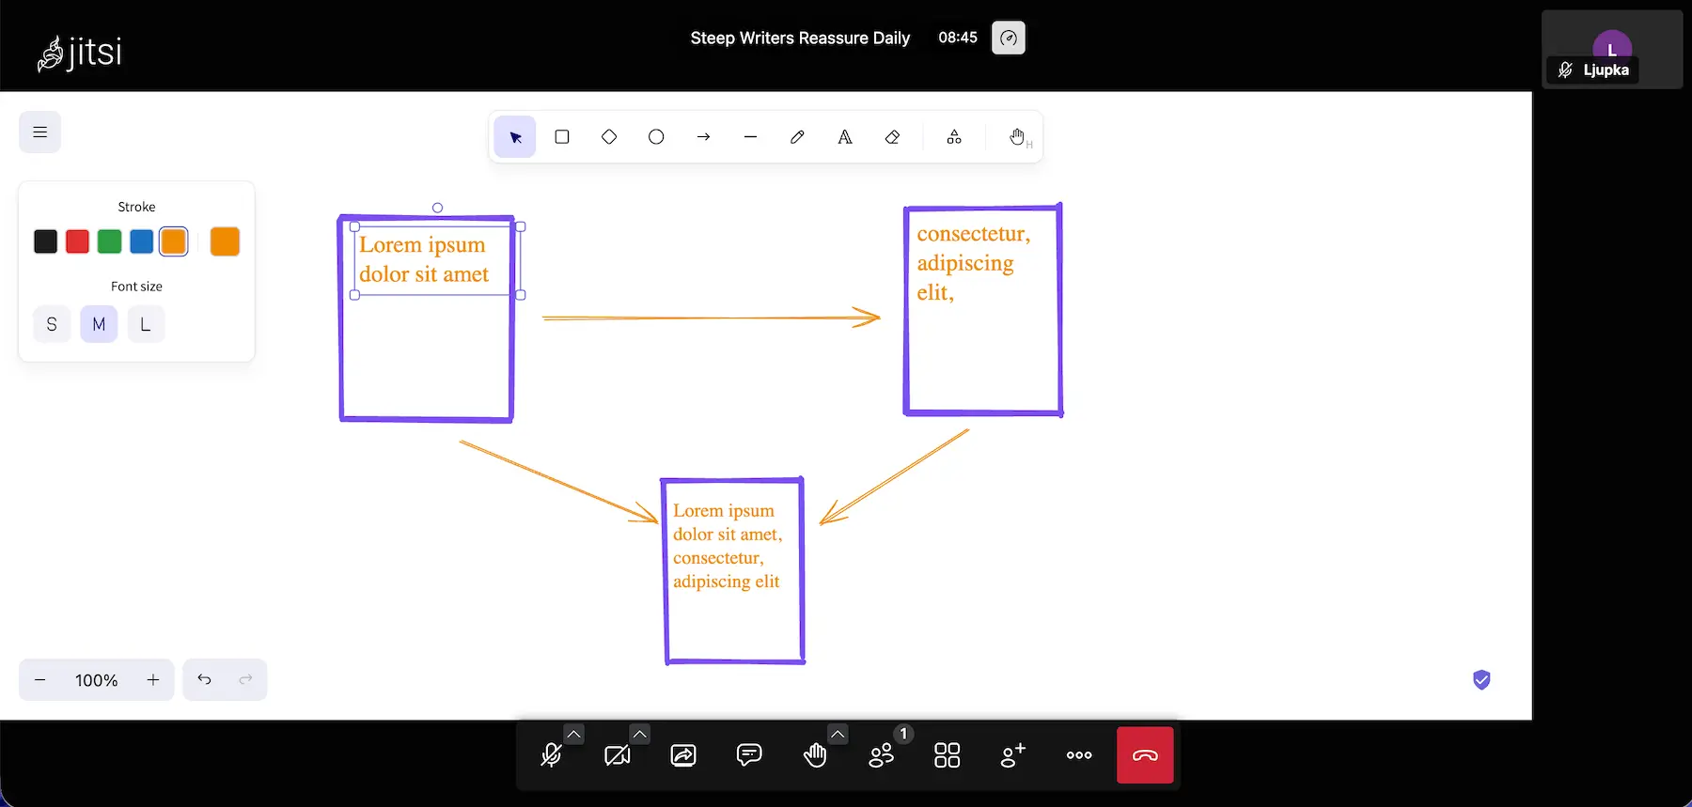Pick the black stroke color

[x=45, y=241]
